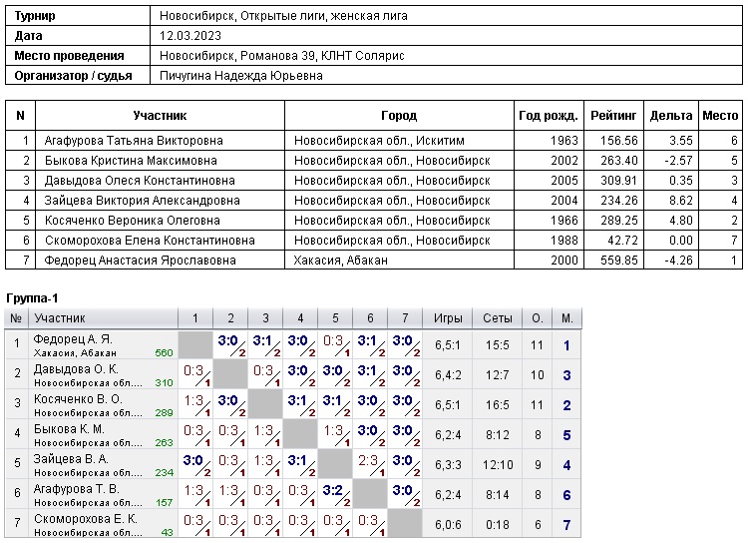Click the Место column header
This screenshot has width=748, height=543.
(720, 116)
